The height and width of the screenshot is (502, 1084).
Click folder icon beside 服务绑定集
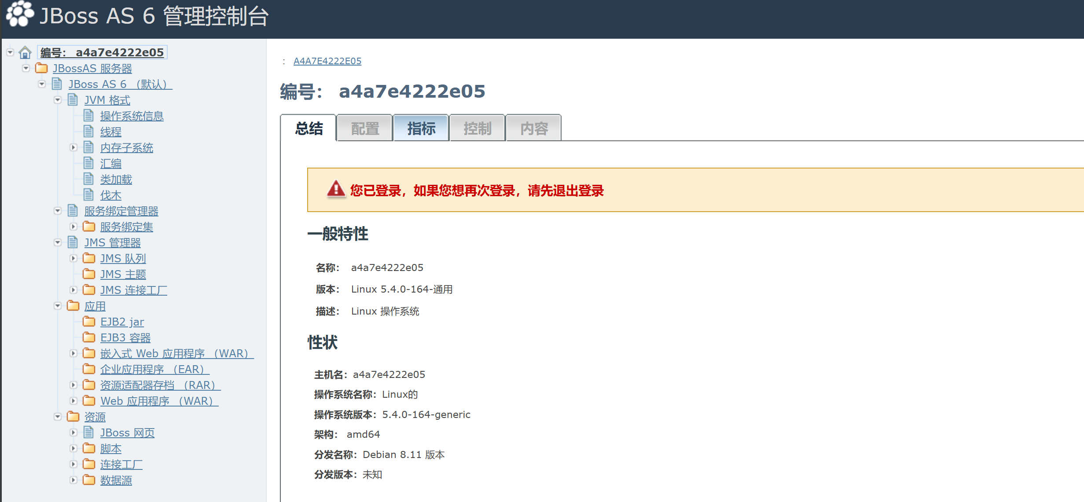(89, 227)
